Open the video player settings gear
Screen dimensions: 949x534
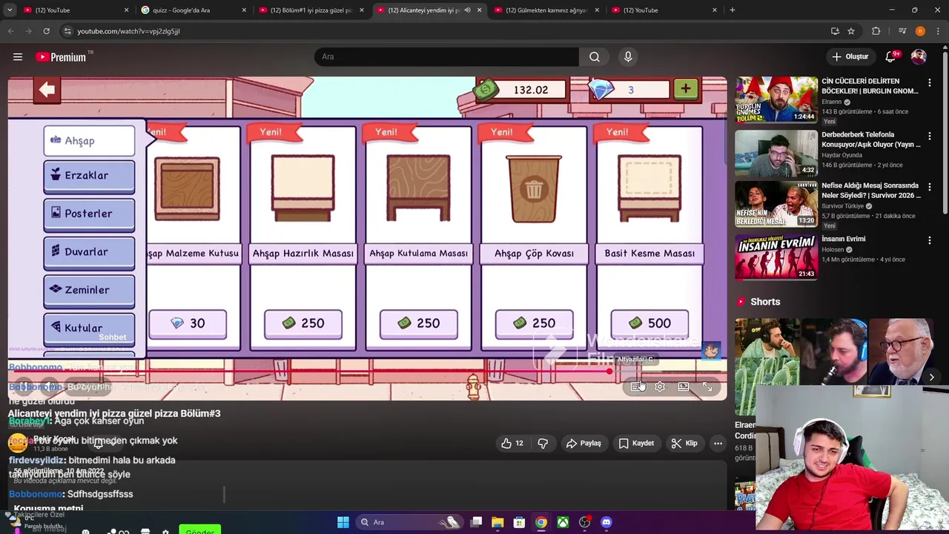[x=660, y=386]
